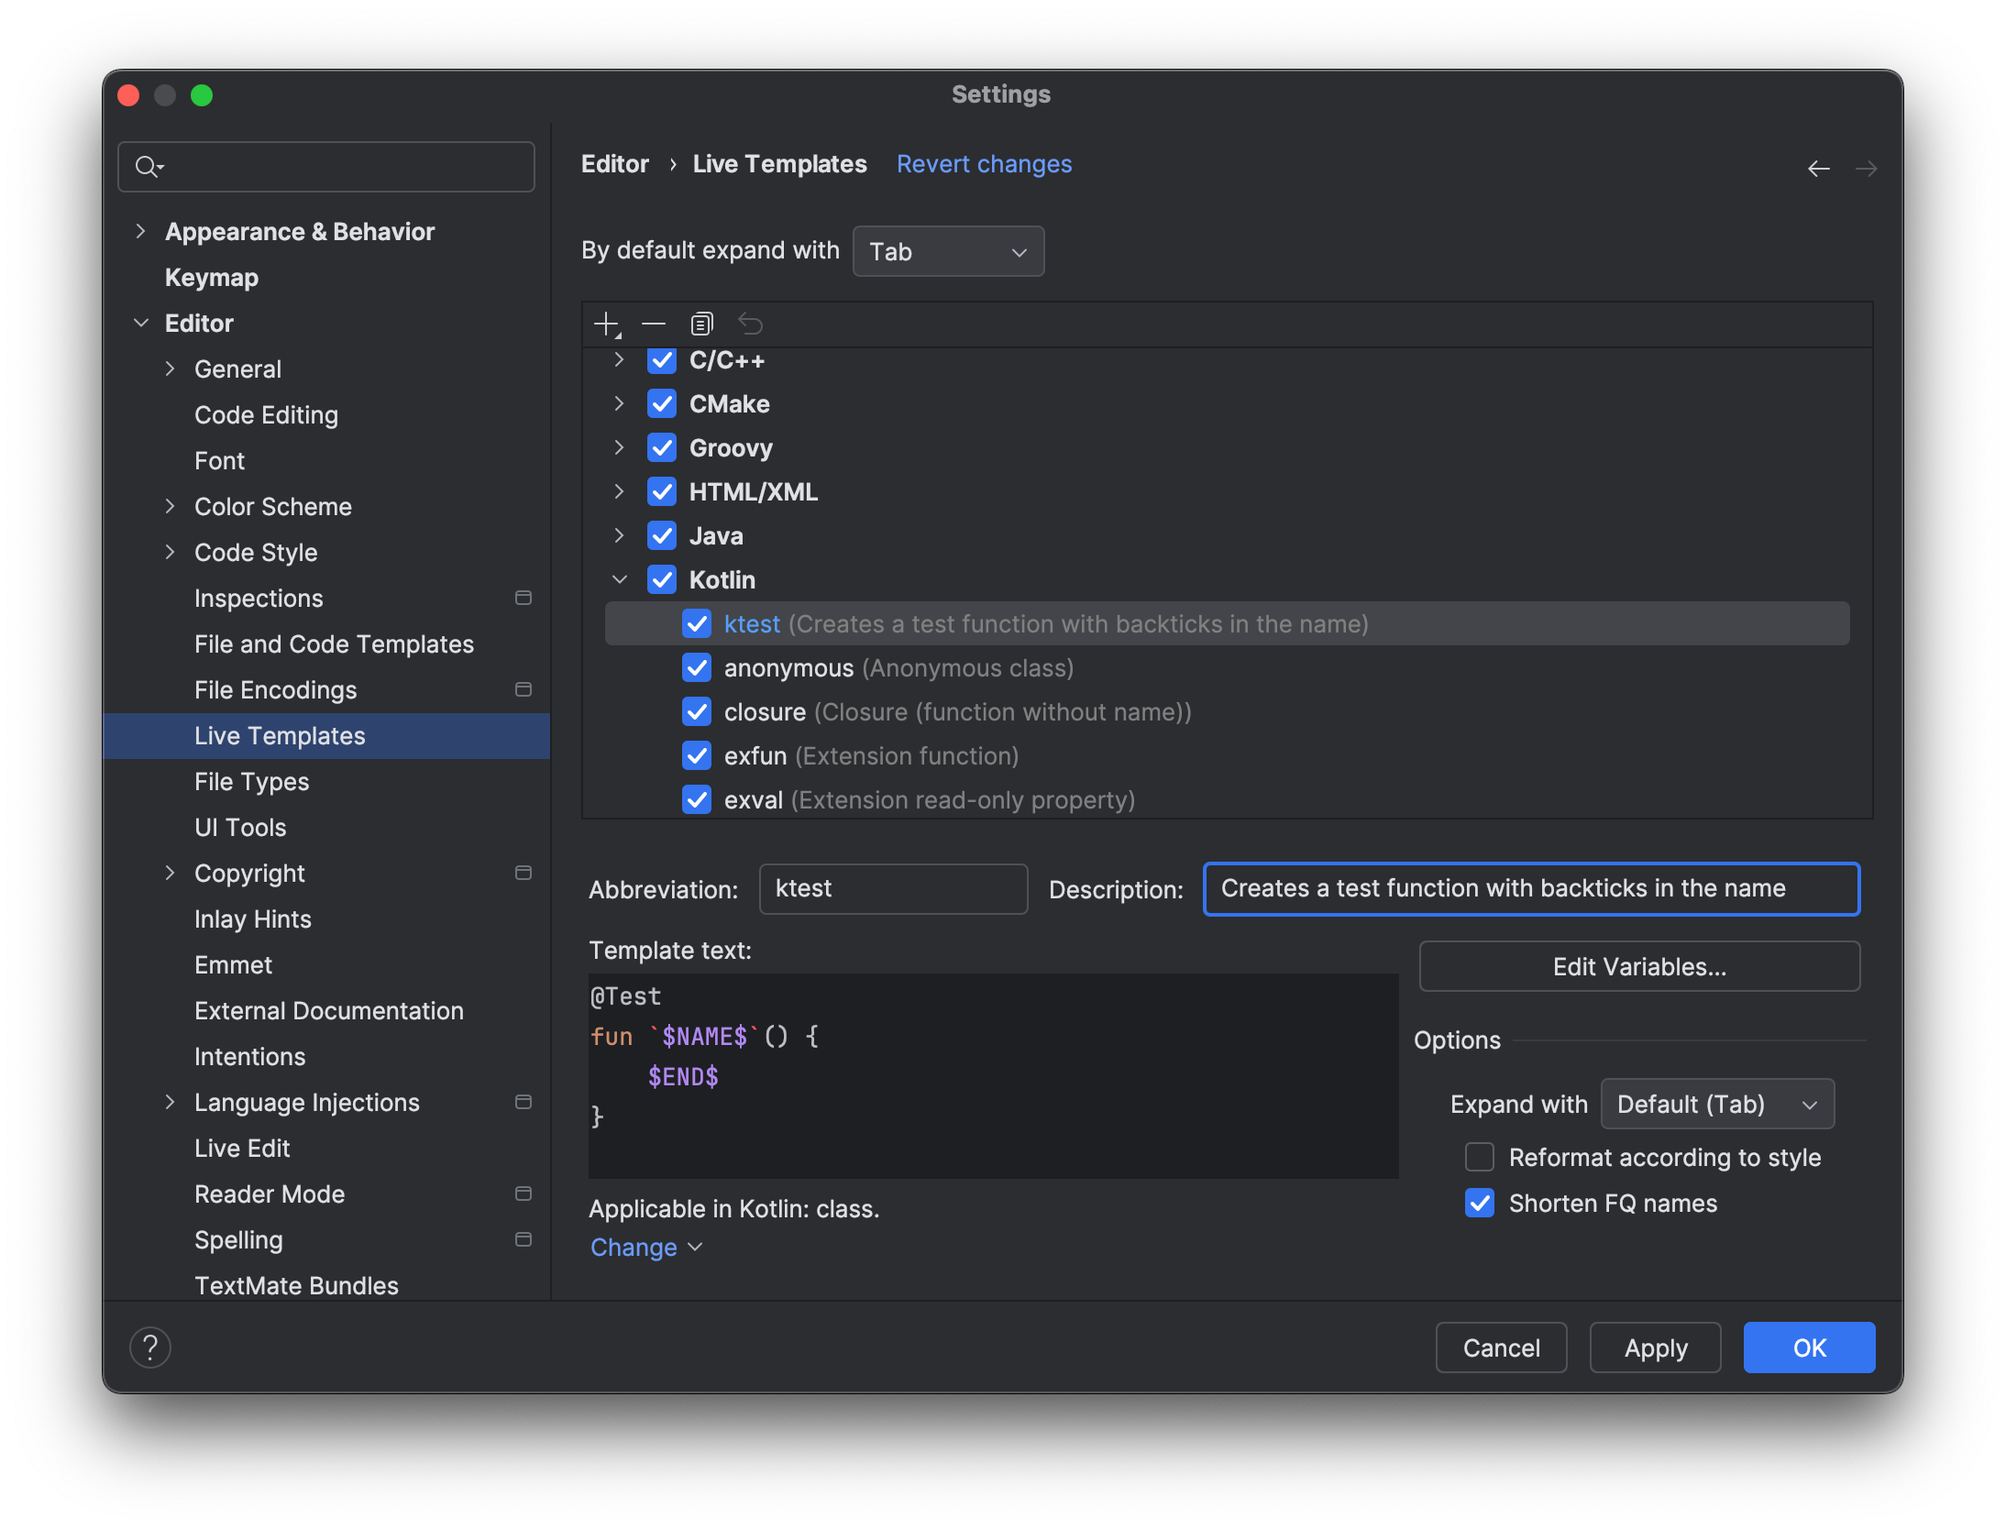The height and width of the screenshot is (1529, 2006).
Task: Click the project-level icon next to Inspections
Action: click(524, 598)
